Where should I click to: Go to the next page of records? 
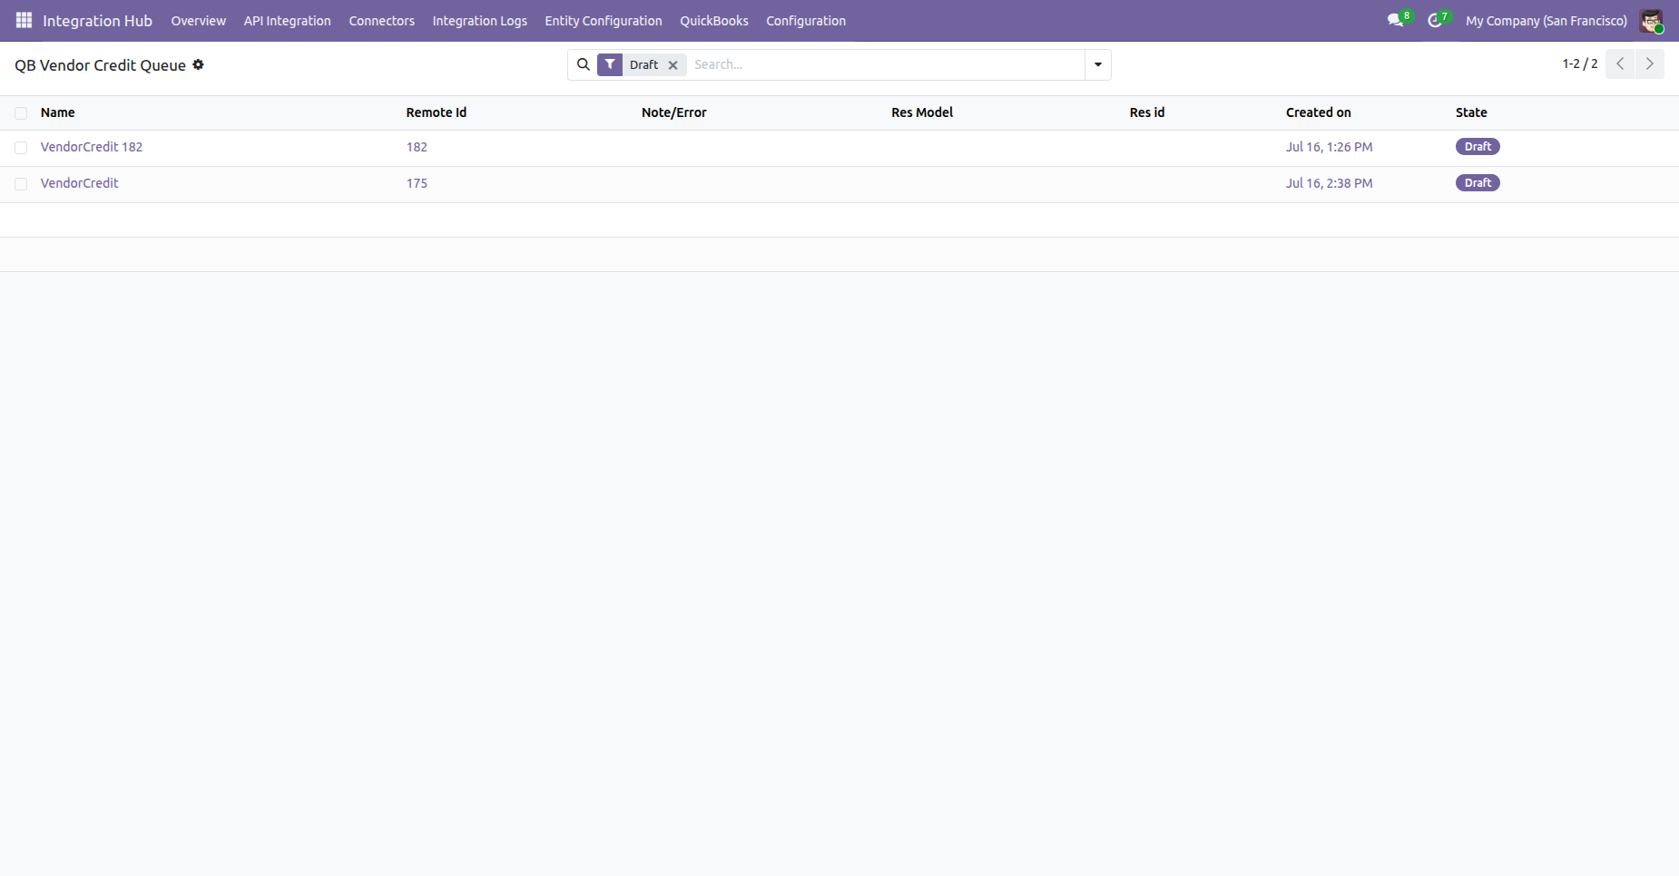(x=1650, y=64)
